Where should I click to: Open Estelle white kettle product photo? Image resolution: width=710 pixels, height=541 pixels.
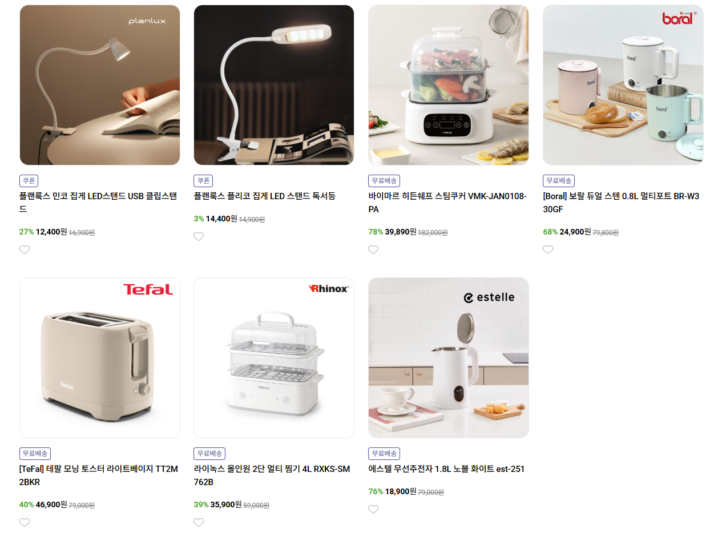click(449, 358)
